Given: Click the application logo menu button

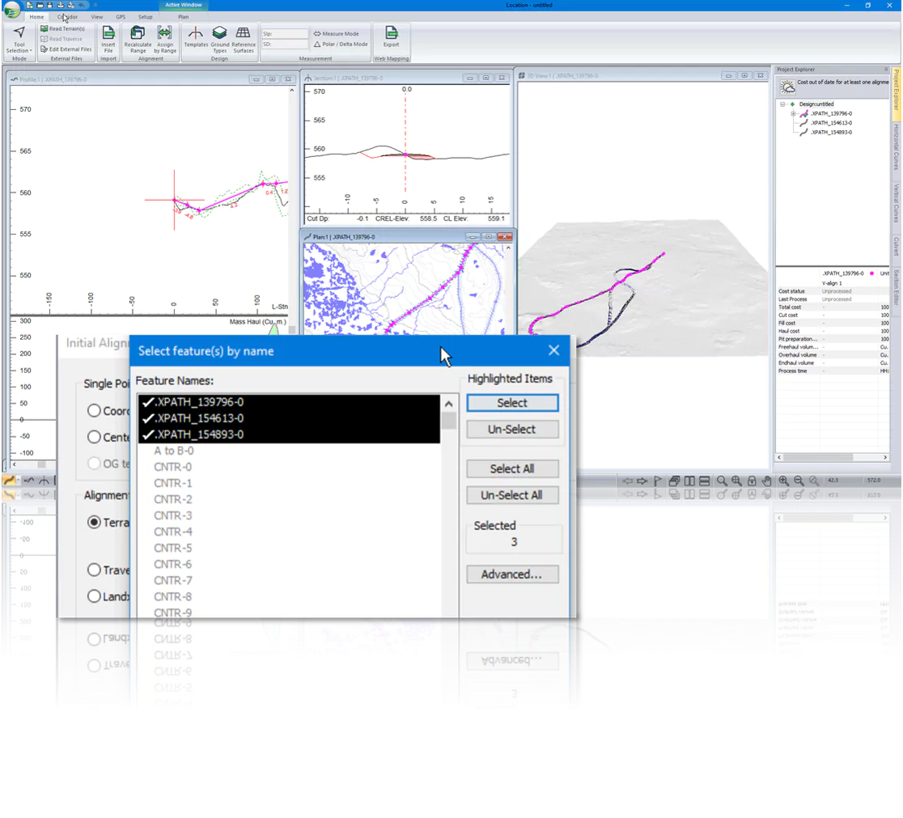Looking at the screenshot, I should (11, 10).
